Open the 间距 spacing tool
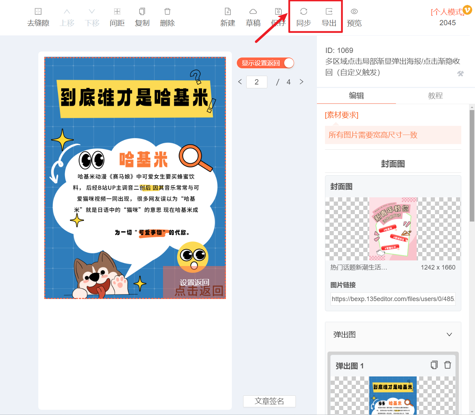475x415 pixels. click(x=117, y=18)
